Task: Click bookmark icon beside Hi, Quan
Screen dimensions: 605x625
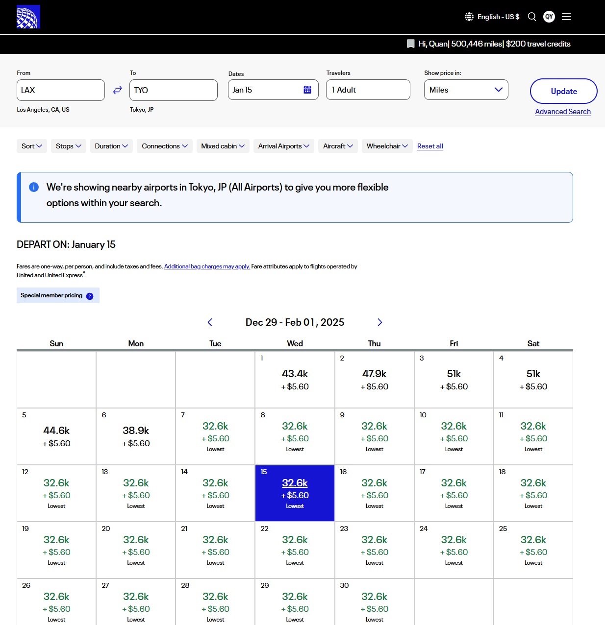Action: pos(411,44)
